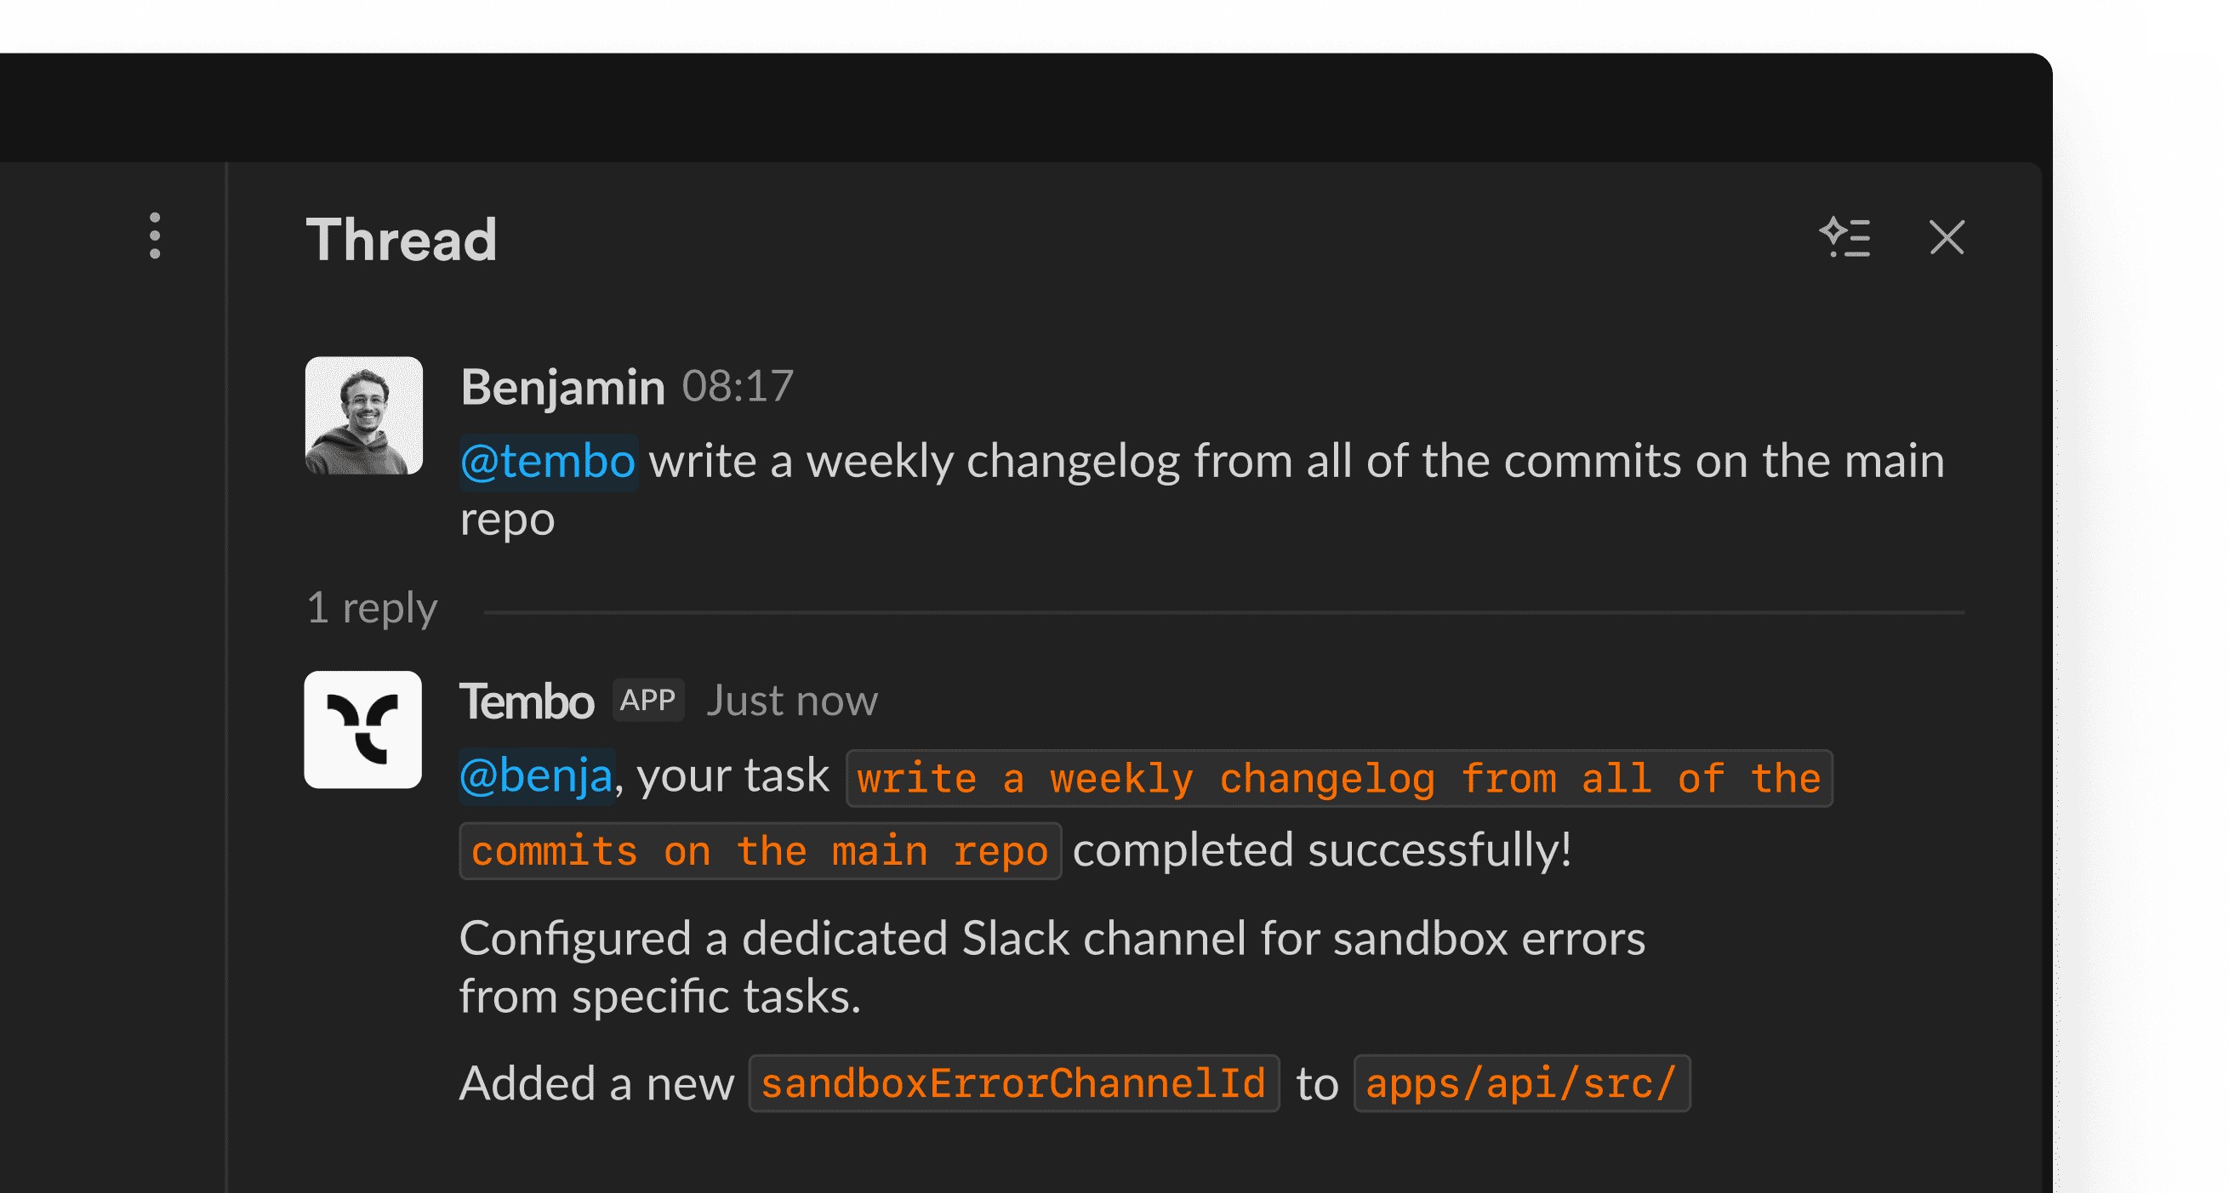Click the AI thread summary sparkle icon
The width and height of the screenshot is (2229, 1193).
pyautogui.click(x=1844, y=237)
